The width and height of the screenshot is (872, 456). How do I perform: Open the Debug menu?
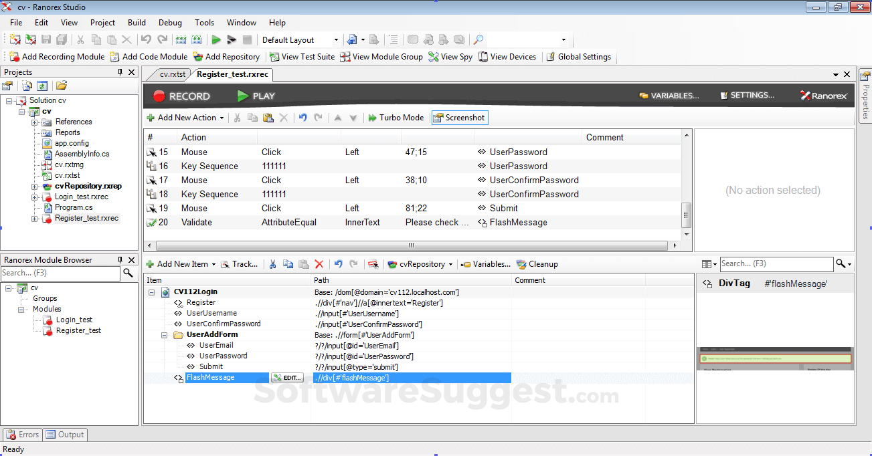tap(170, 22)
